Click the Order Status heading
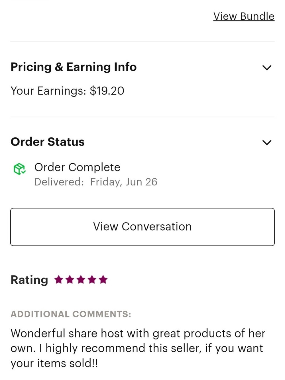Image resolution: width=285 pixels, height=380 pixels. [x=48, y=142]
